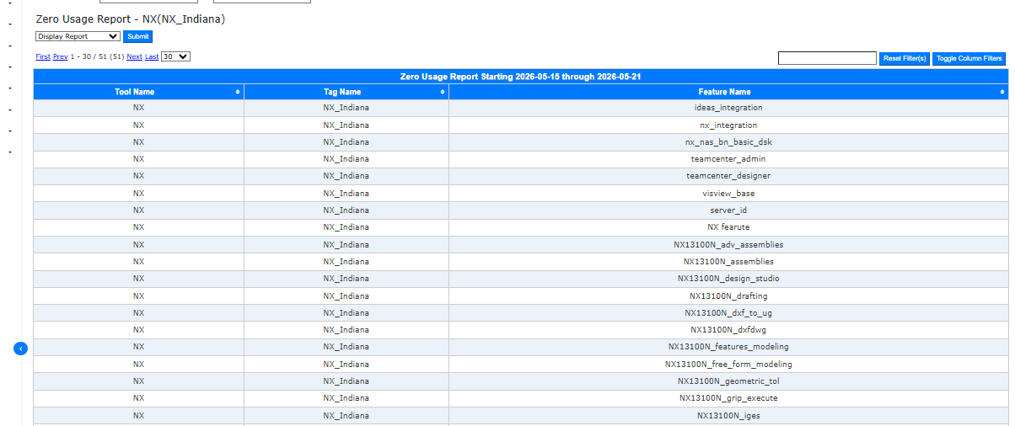This screenshot has height=426, width=1015.
Task: Select the visview_base feature cell
Action: (728, 194)
